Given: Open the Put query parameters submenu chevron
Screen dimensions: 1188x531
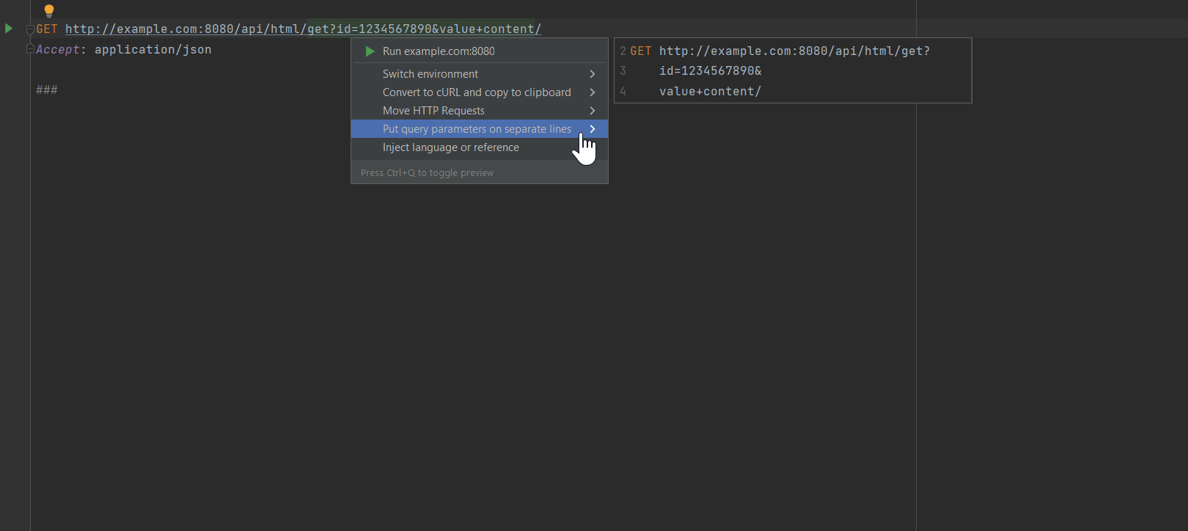Looking at the screenshot, I should coord(592,128).
